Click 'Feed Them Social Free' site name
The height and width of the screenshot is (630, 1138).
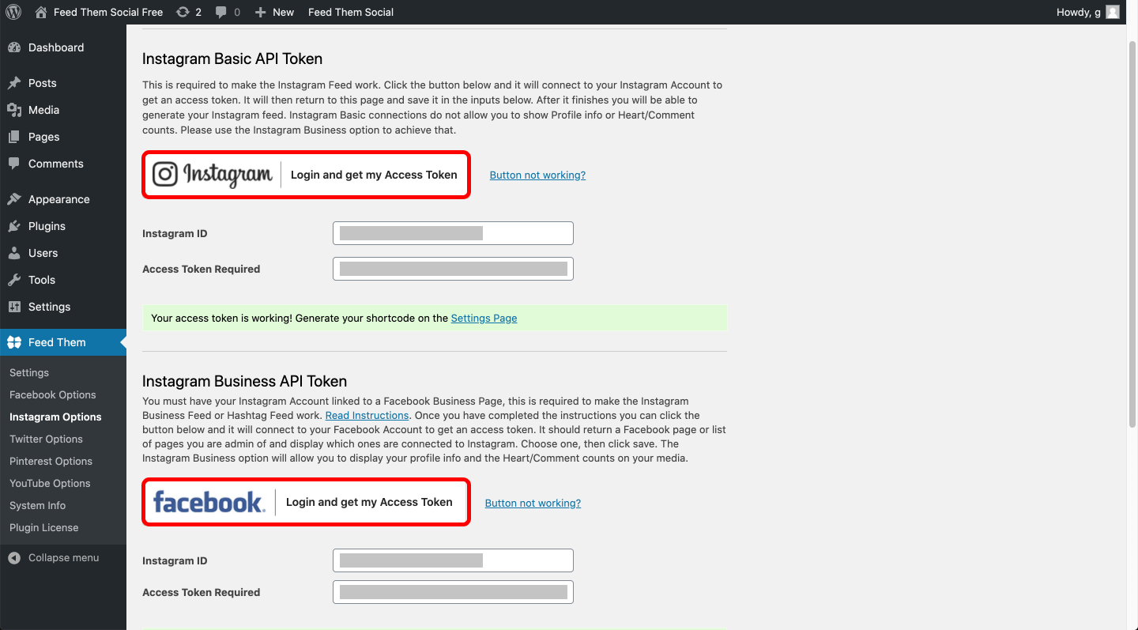pyautogui.click(x=108, y=12)
